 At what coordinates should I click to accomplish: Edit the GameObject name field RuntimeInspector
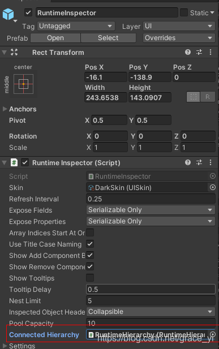[x=107, y=12]
